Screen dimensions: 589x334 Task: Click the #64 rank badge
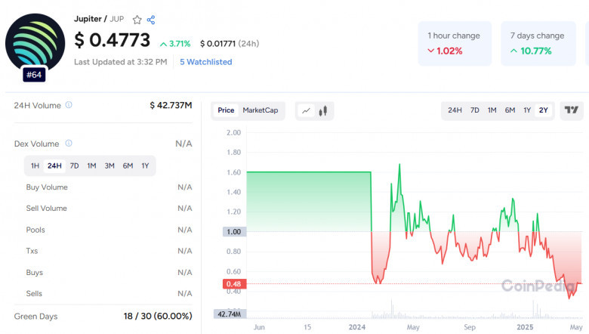[x=34, y=75]
